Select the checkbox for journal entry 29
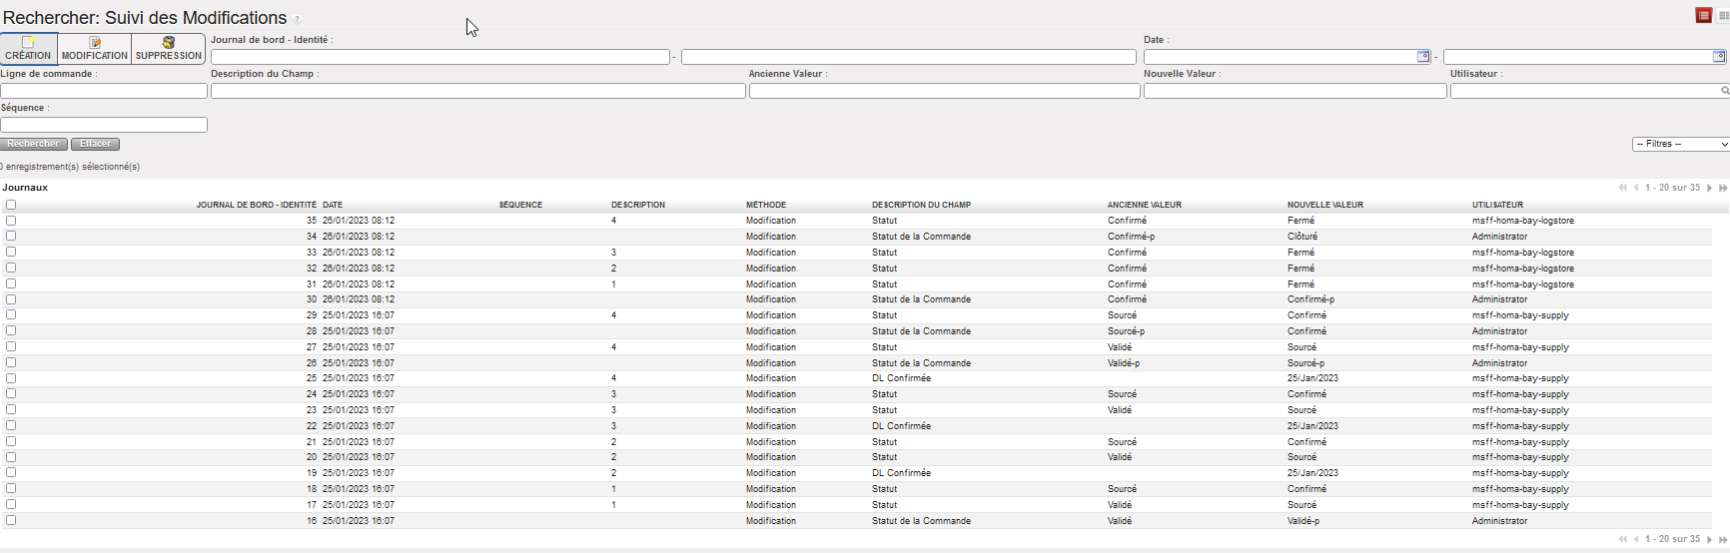 11,315
